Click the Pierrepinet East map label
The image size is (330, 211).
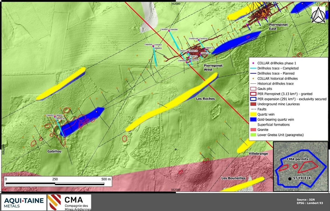[278, 26]
